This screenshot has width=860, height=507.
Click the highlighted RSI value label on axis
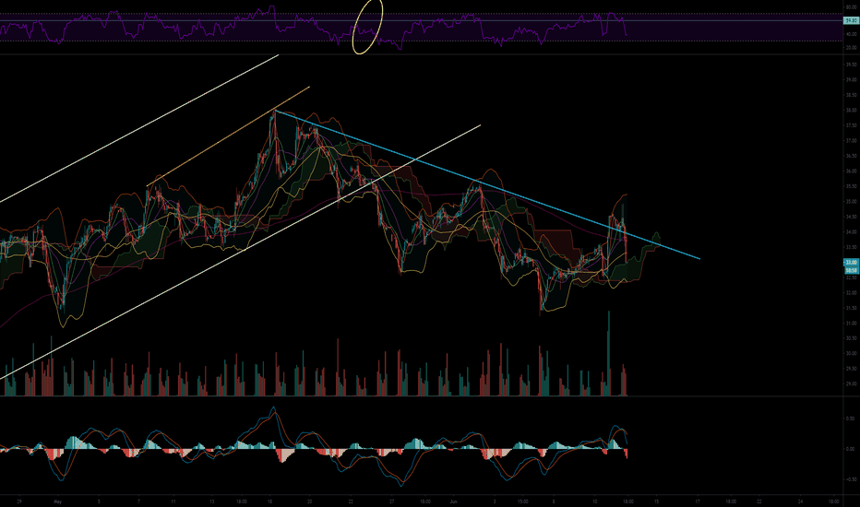[x=851, y=21]
